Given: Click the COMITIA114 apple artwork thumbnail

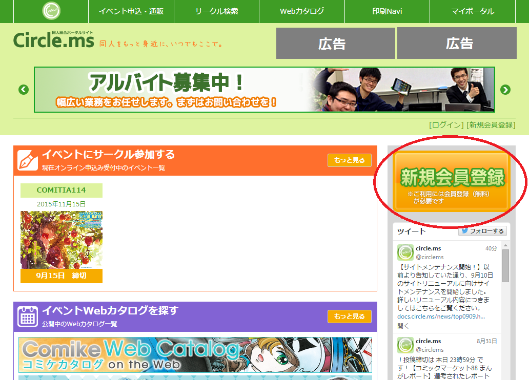Looking at the screenshot, I should [62, 240].
